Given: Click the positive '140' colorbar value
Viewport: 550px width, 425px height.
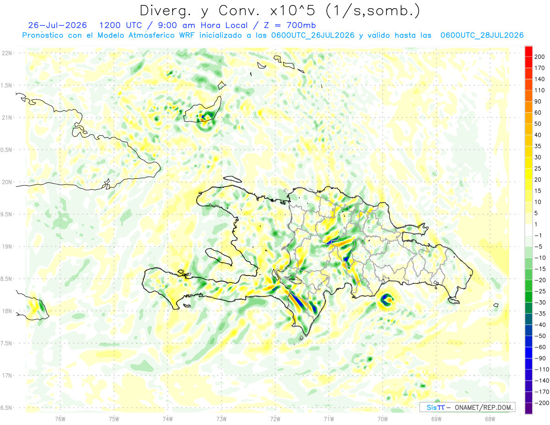Looking at the screenshot, I should pos(539,79).
